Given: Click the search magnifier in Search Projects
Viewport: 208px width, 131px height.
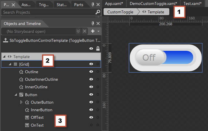Looking at the screenshot, I should point(97,12).
